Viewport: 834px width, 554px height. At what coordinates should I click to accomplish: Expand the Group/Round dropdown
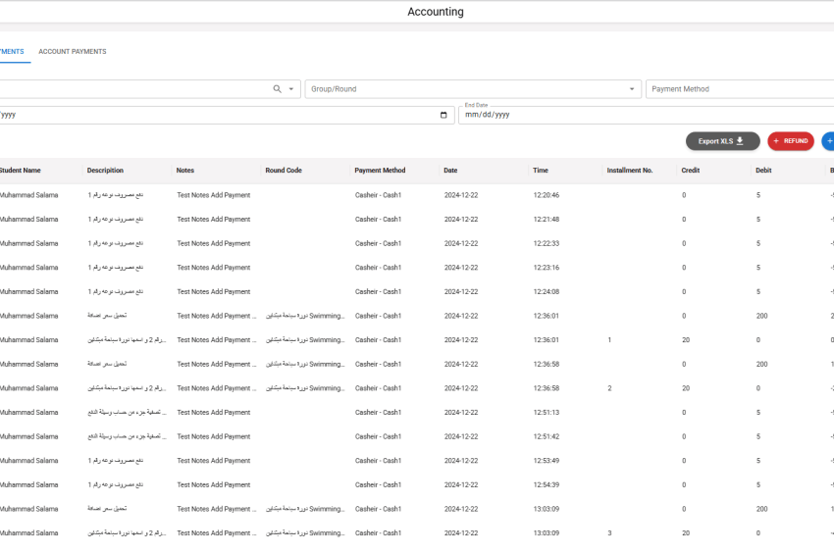coord(632,89)
